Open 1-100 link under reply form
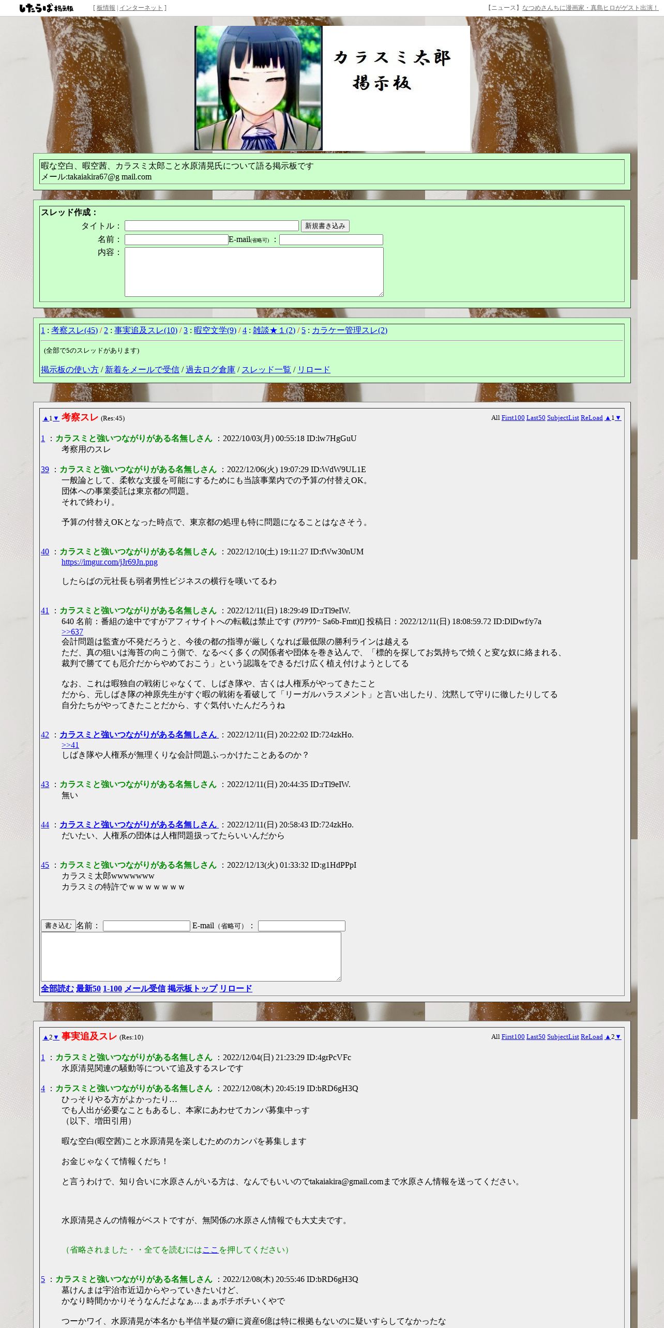The height and width of the screenshot is (1328, 664). click(x=112, y=989)
